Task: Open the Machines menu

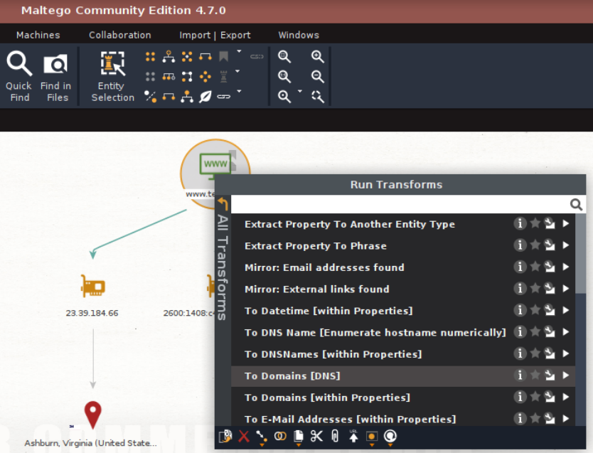Action: coord(38,35)
